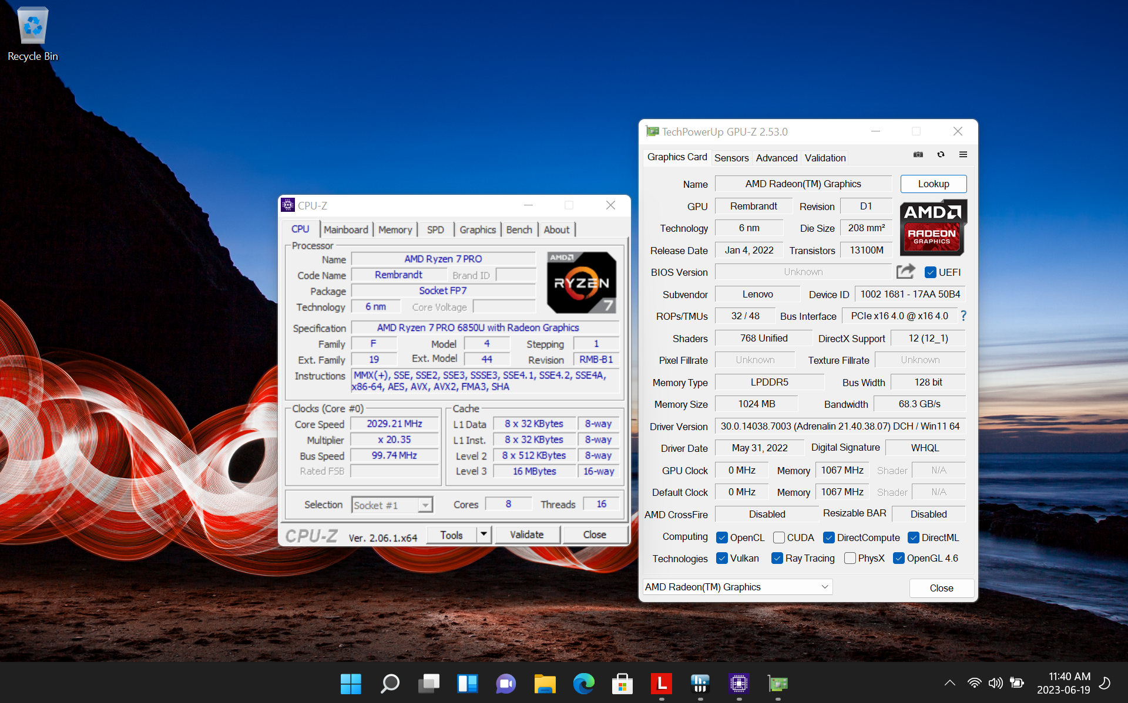
Task: Toggle the PhysX checkbox
Action: [850, 558]
